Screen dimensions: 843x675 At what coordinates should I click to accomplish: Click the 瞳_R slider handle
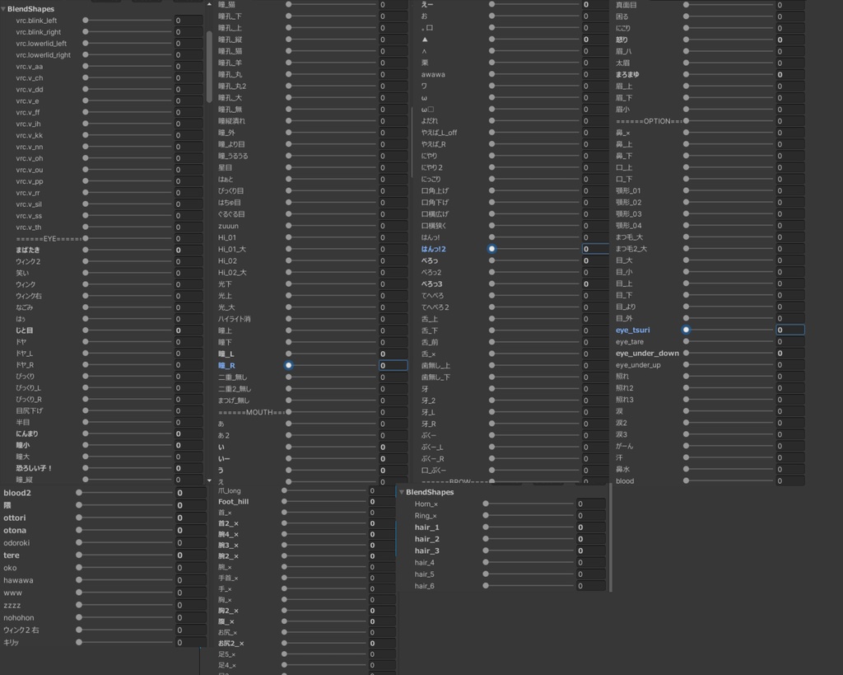(289, 365)
